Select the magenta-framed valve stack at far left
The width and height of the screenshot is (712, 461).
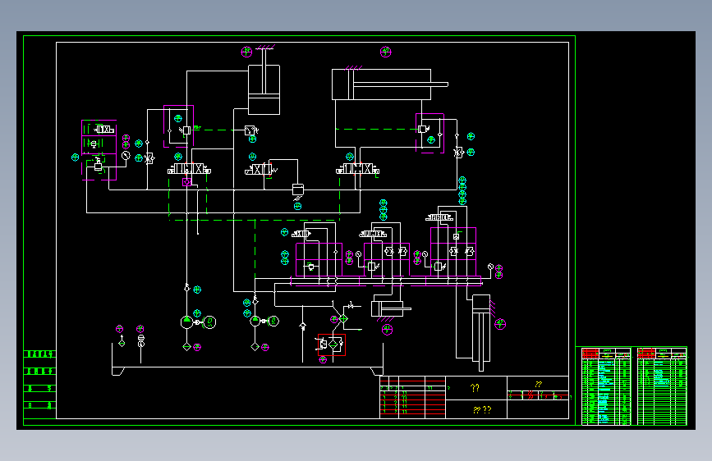99,150
